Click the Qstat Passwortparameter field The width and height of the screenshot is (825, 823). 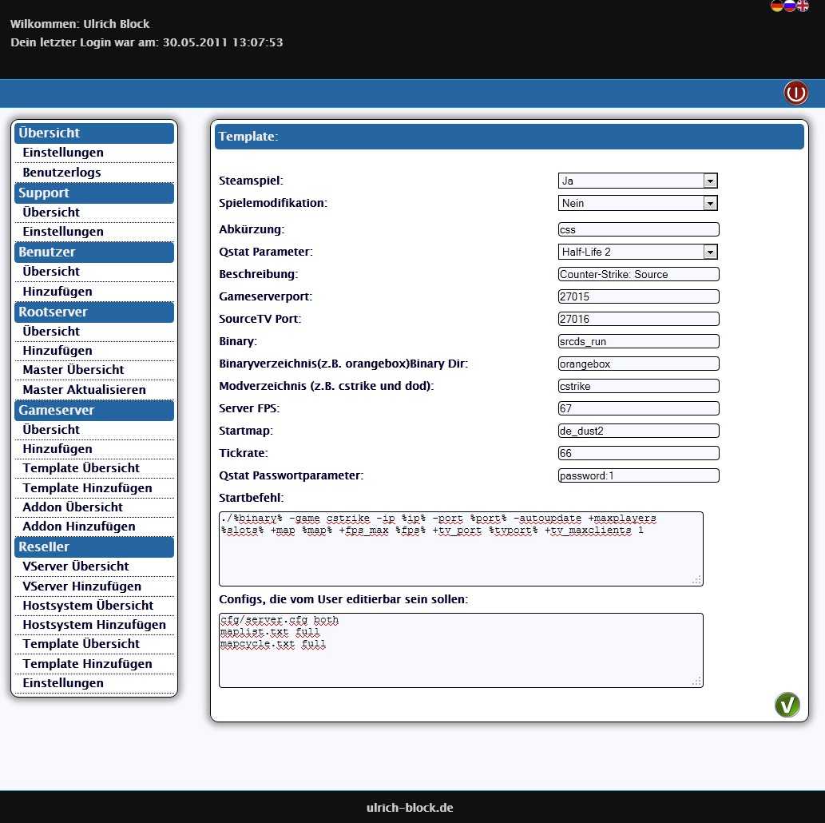(638, 475)
